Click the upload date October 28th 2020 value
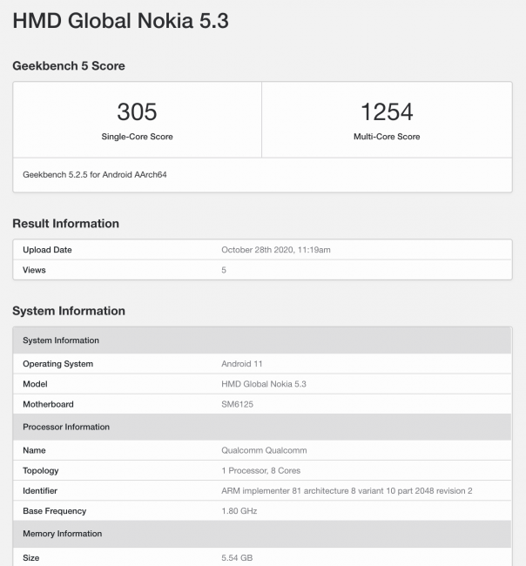Screen dimensions: 526x566 (x=276, y=250)
